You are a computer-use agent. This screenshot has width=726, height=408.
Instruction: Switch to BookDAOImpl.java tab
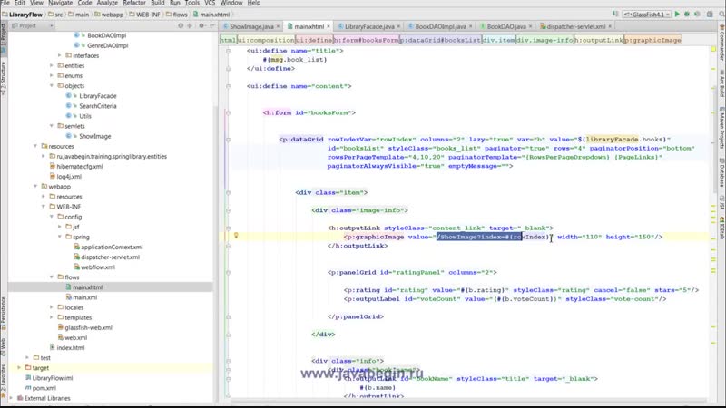pyautogui.click(x=440, y=26)
